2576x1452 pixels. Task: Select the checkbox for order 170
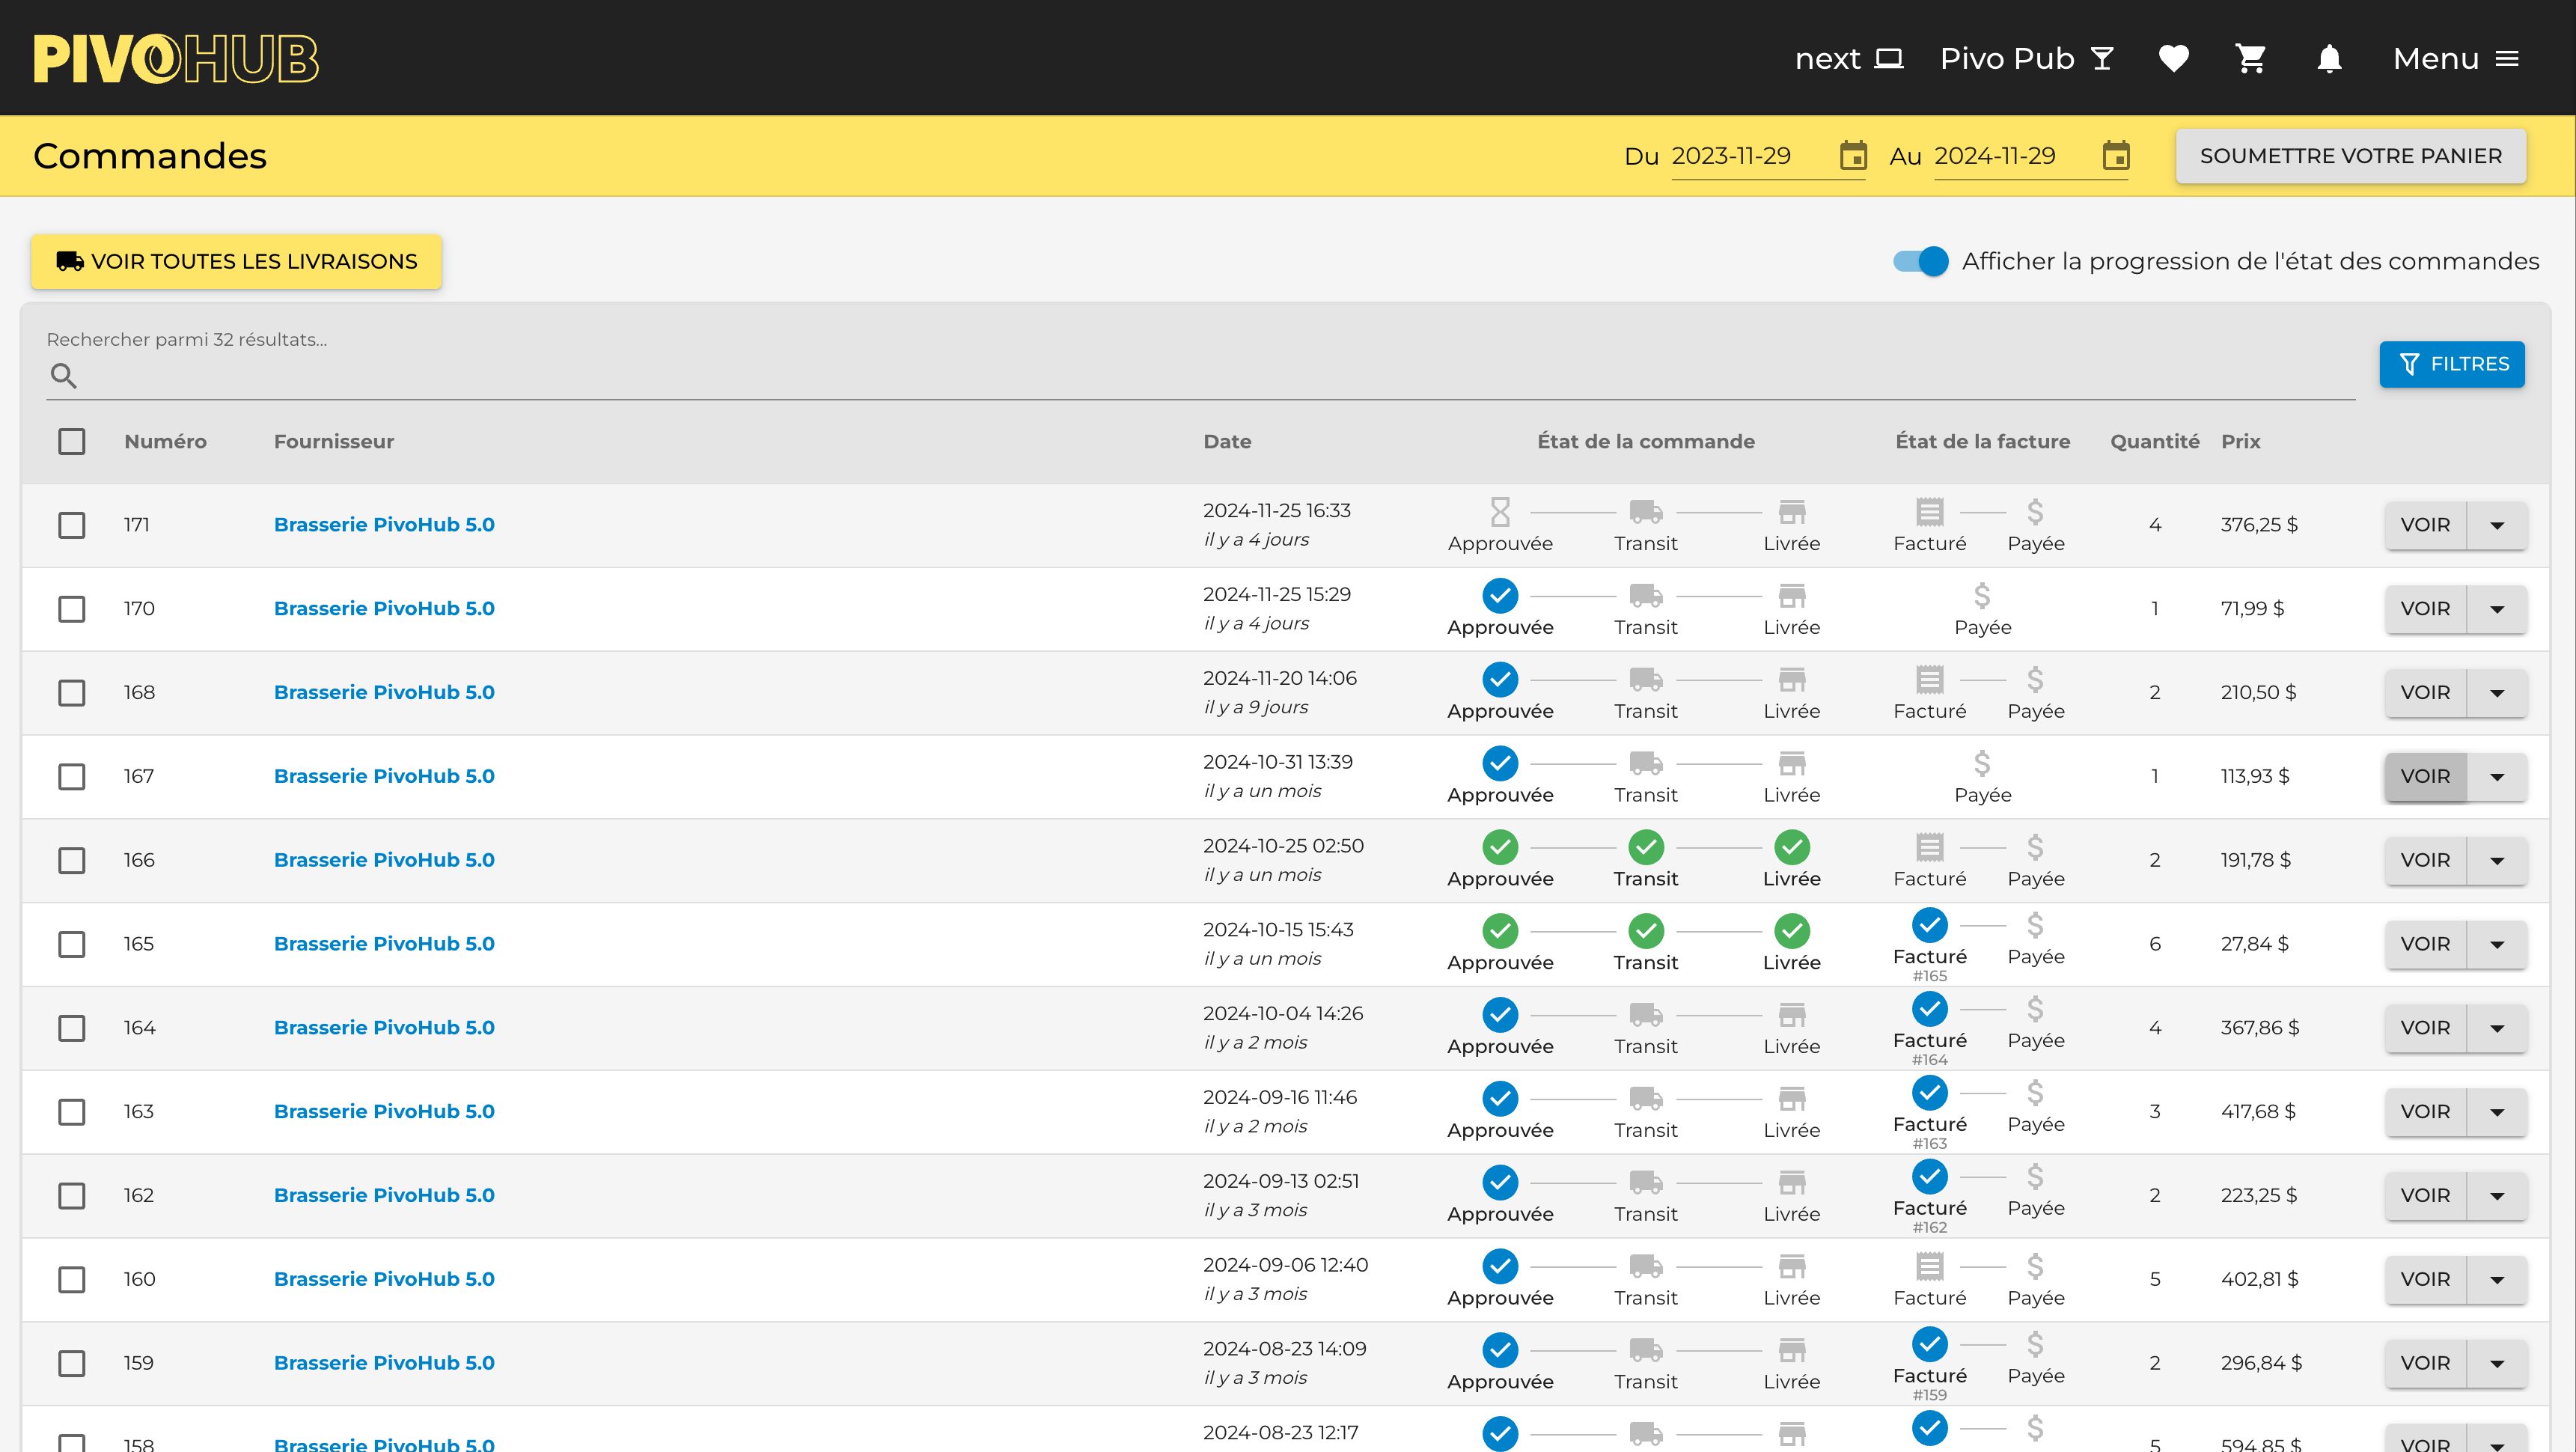71,609
